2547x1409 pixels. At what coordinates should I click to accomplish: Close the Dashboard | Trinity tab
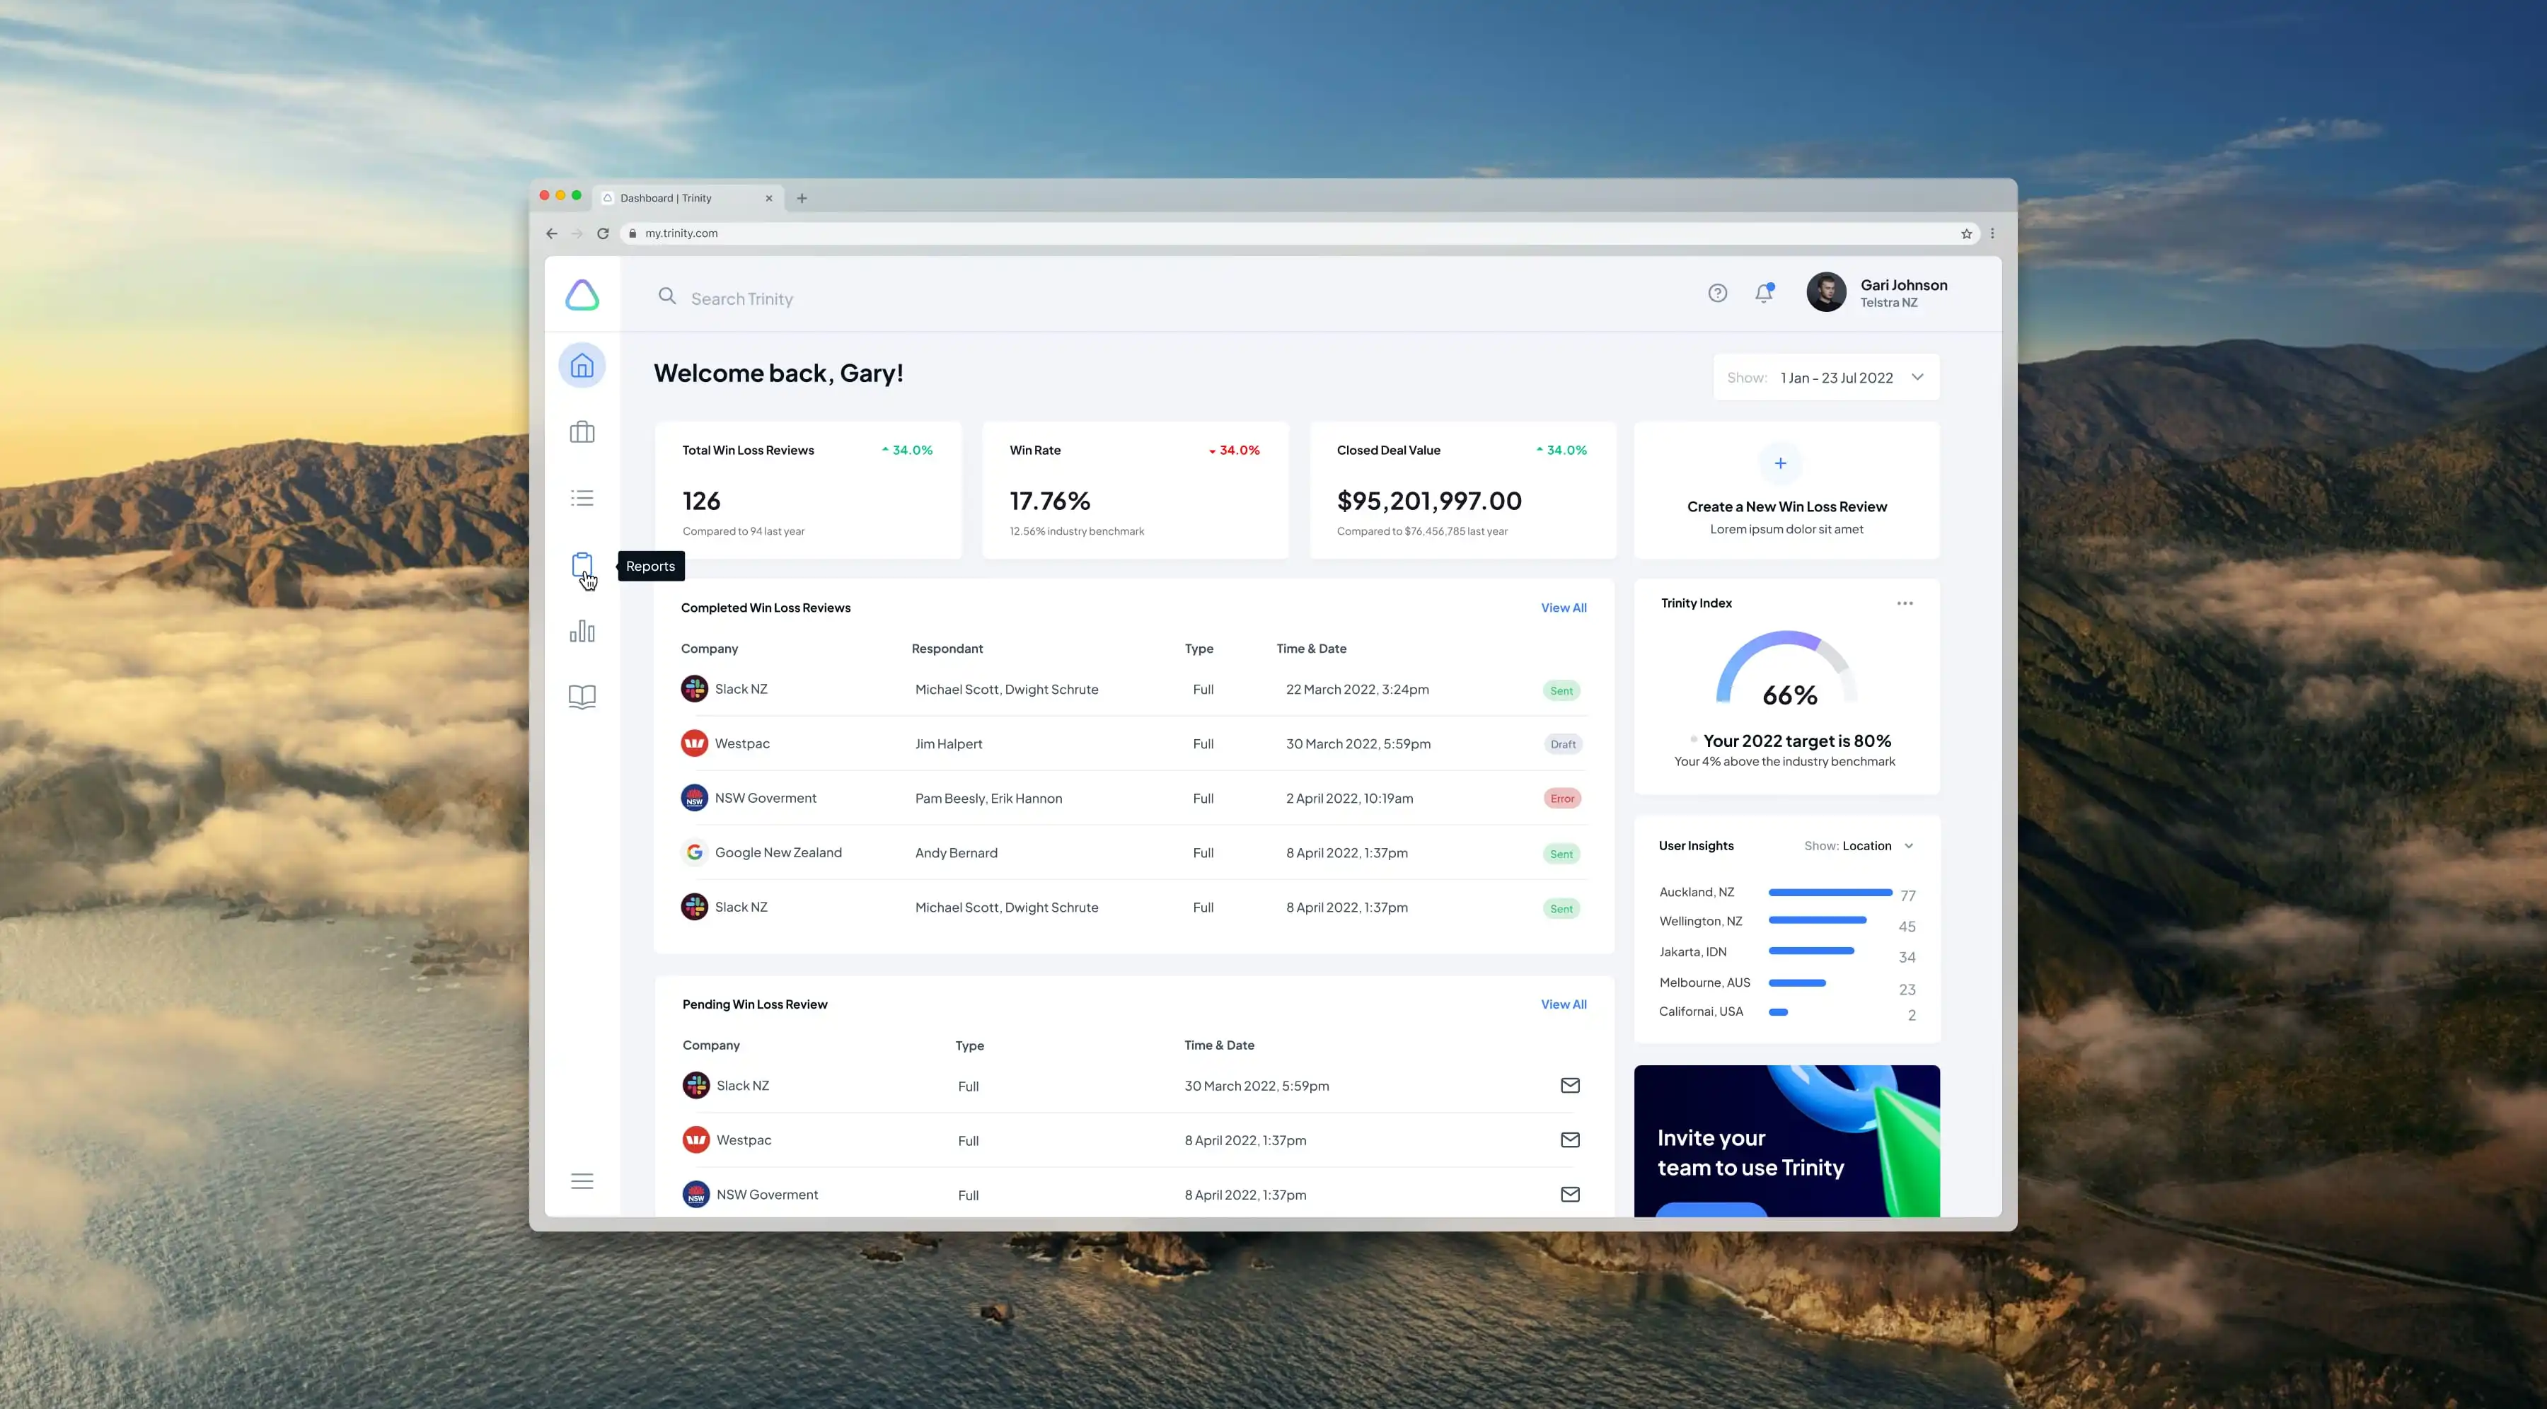click(768, 199)
